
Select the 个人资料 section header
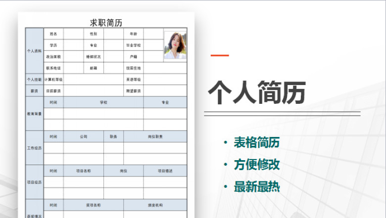35,51
